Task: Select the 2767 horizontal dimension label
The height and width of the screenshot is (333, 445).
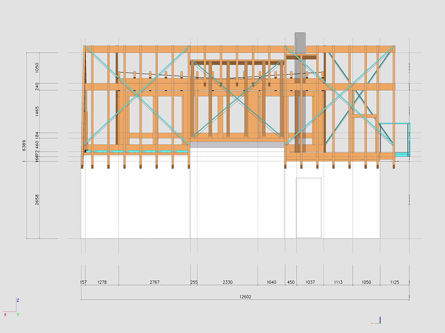Action: click(154, 282)
